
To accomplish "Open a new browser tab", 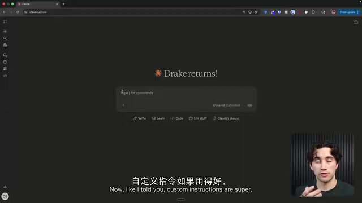I will (64, 4).
